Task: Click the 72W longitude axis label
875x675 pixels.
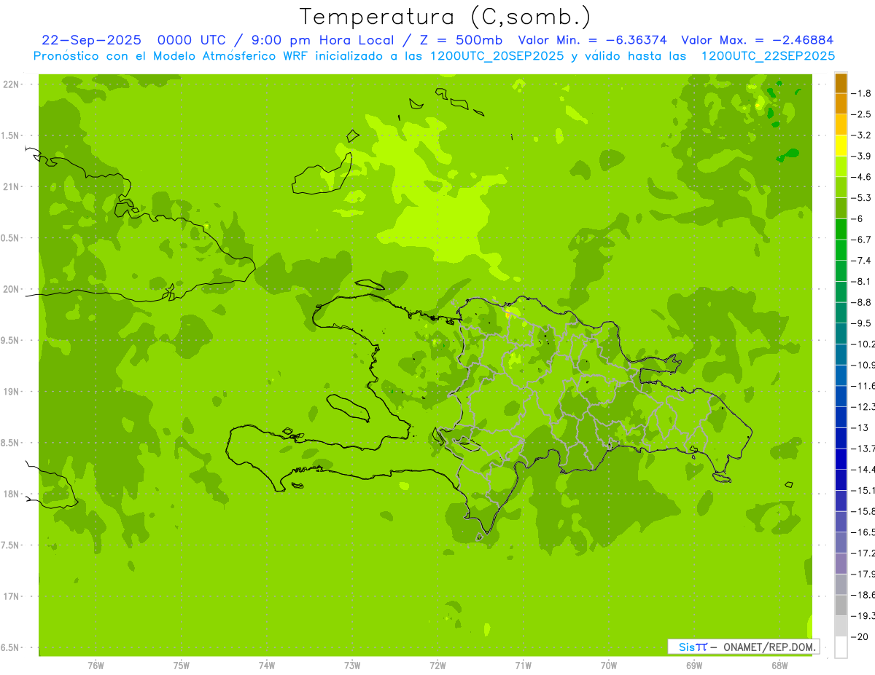Action: [x=437, y=666]
